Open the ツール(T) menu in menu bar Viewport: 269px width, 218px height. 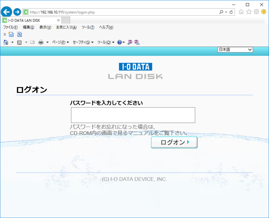tap(88, 27)
